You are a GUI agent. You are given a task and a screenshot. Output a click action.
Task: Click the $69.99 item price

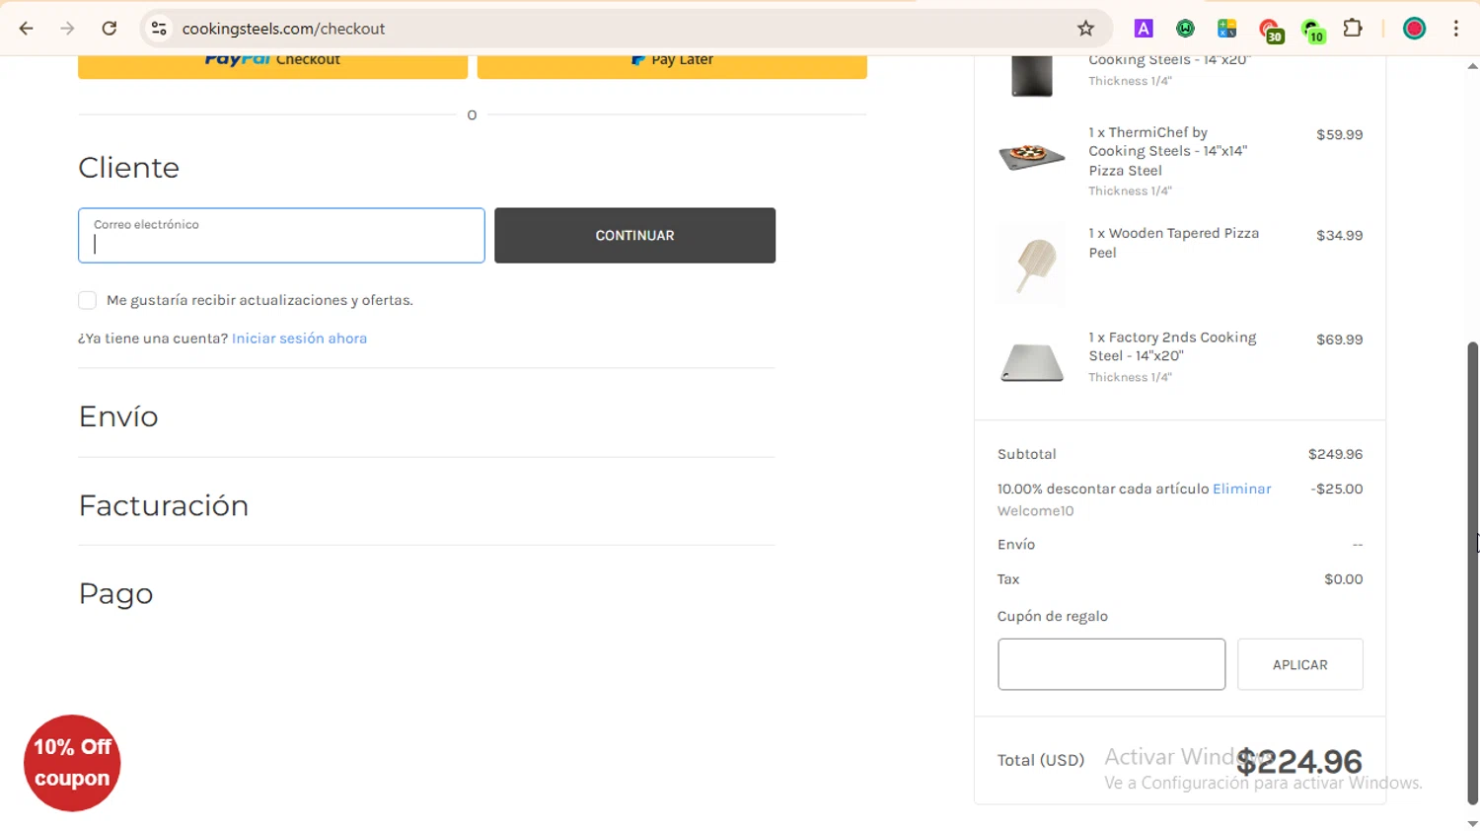click(x=1339, y=339)
